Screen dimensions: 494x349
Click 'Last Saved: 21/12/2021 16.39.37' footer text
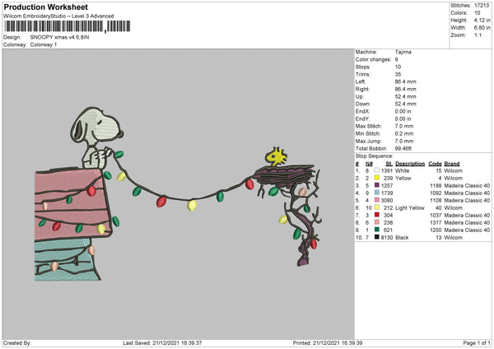point(162,342)
